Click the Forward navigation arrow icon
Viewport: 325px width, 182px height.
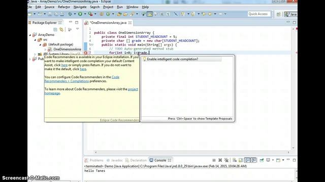click(x=220, y=14)
